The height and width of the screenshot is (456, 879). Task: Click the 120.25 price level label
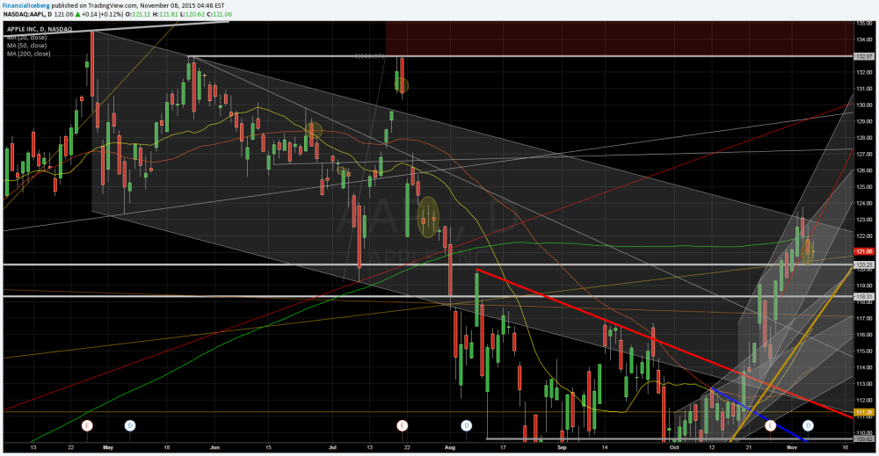point(864,264)
